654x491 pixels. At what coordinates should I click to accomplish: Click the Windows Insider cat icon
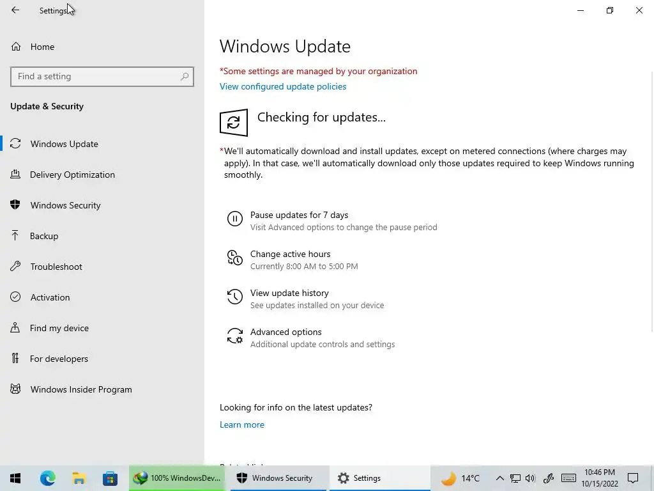(15, 389)
